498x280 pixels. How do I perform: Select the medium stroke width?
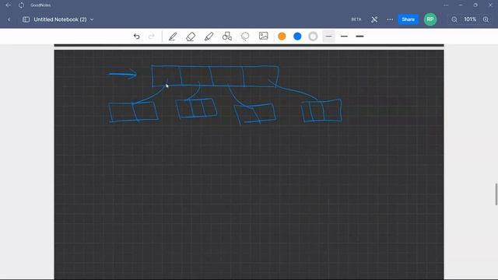344,37
